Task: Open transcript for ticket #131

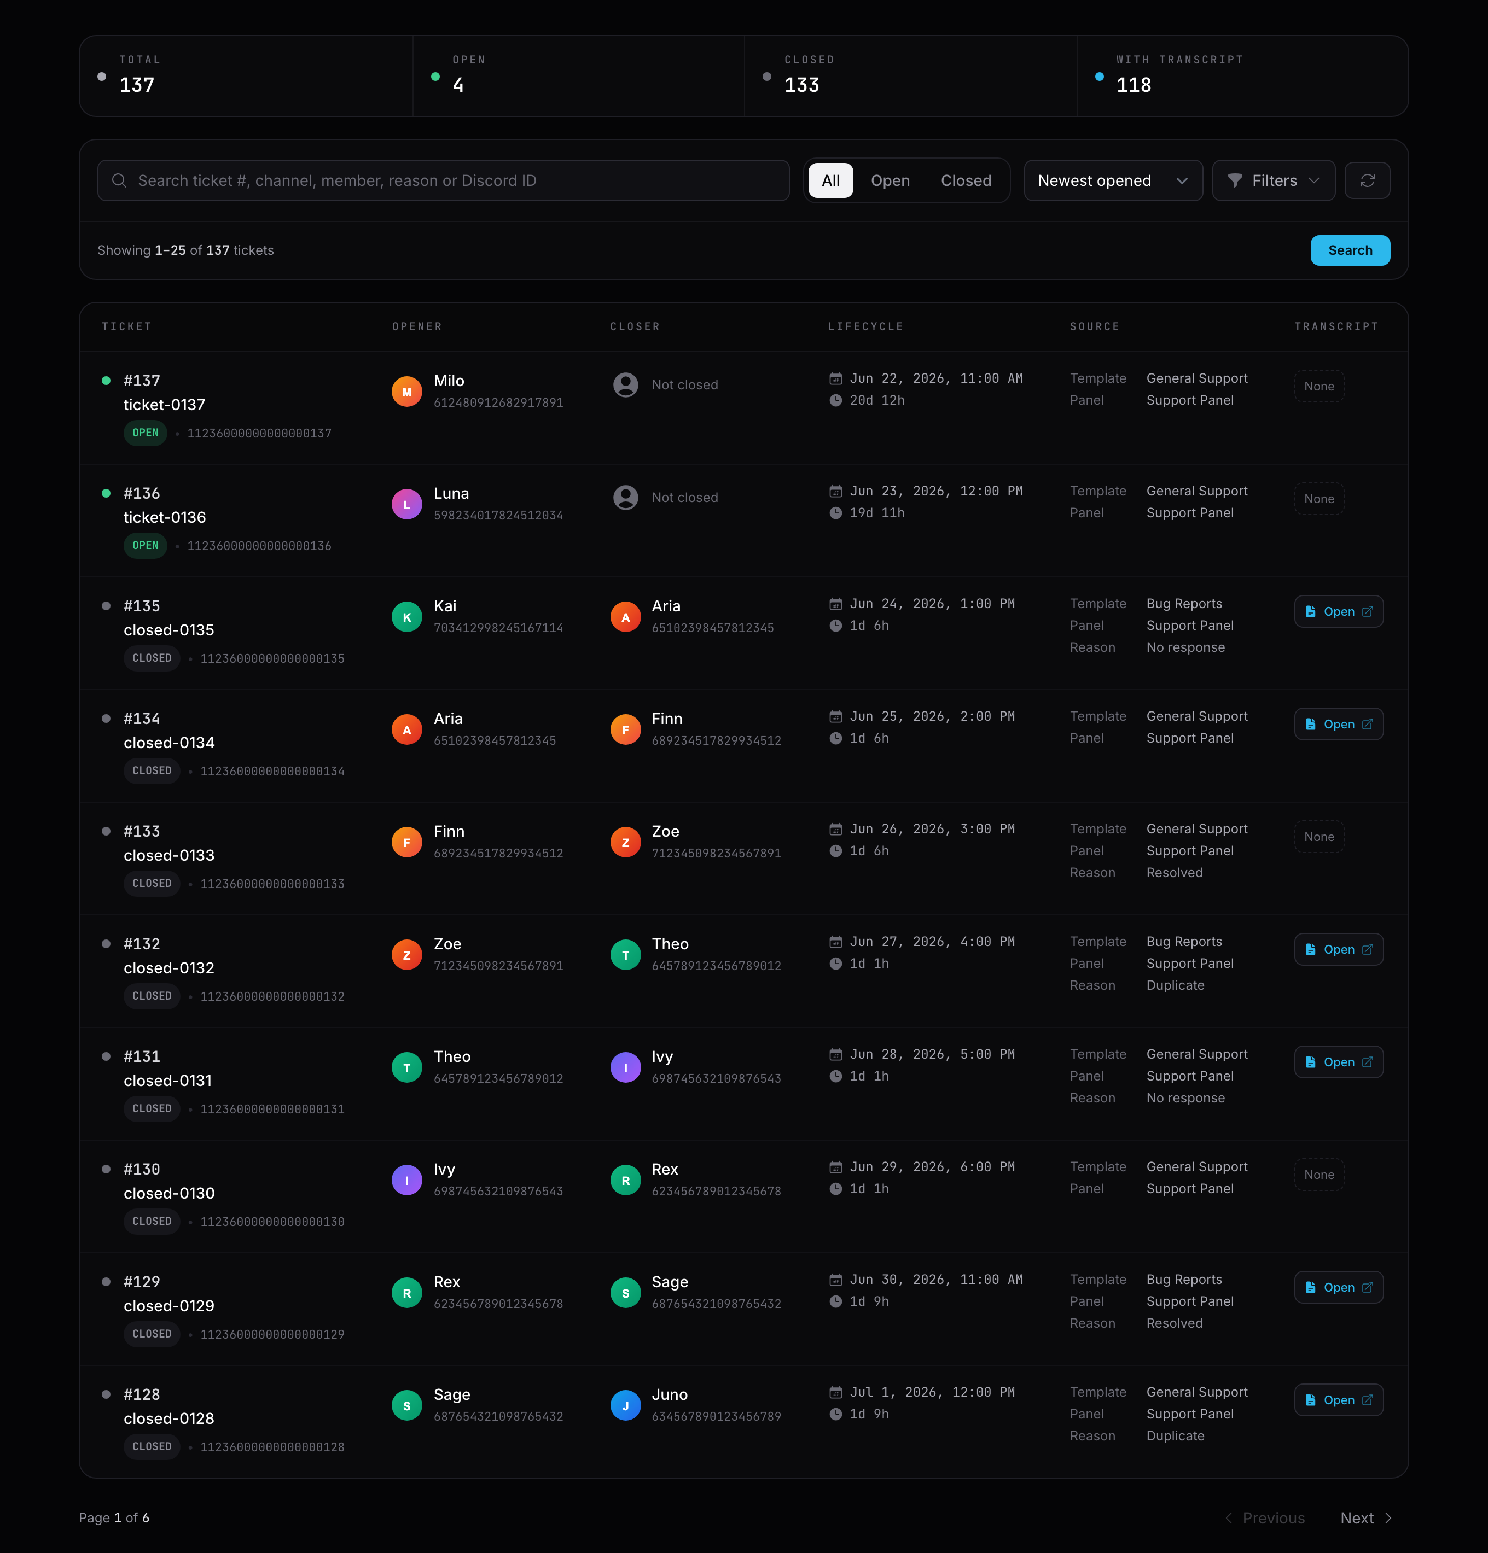Action: click(x=1338, y=1062)
